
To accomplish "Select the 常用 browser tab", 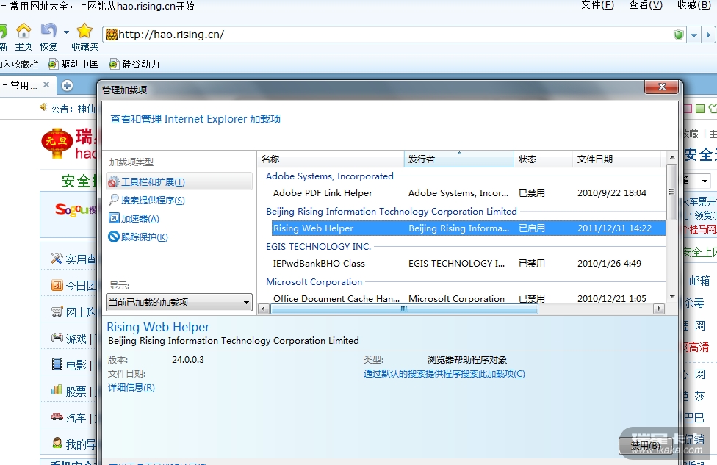I will [23, 85].
